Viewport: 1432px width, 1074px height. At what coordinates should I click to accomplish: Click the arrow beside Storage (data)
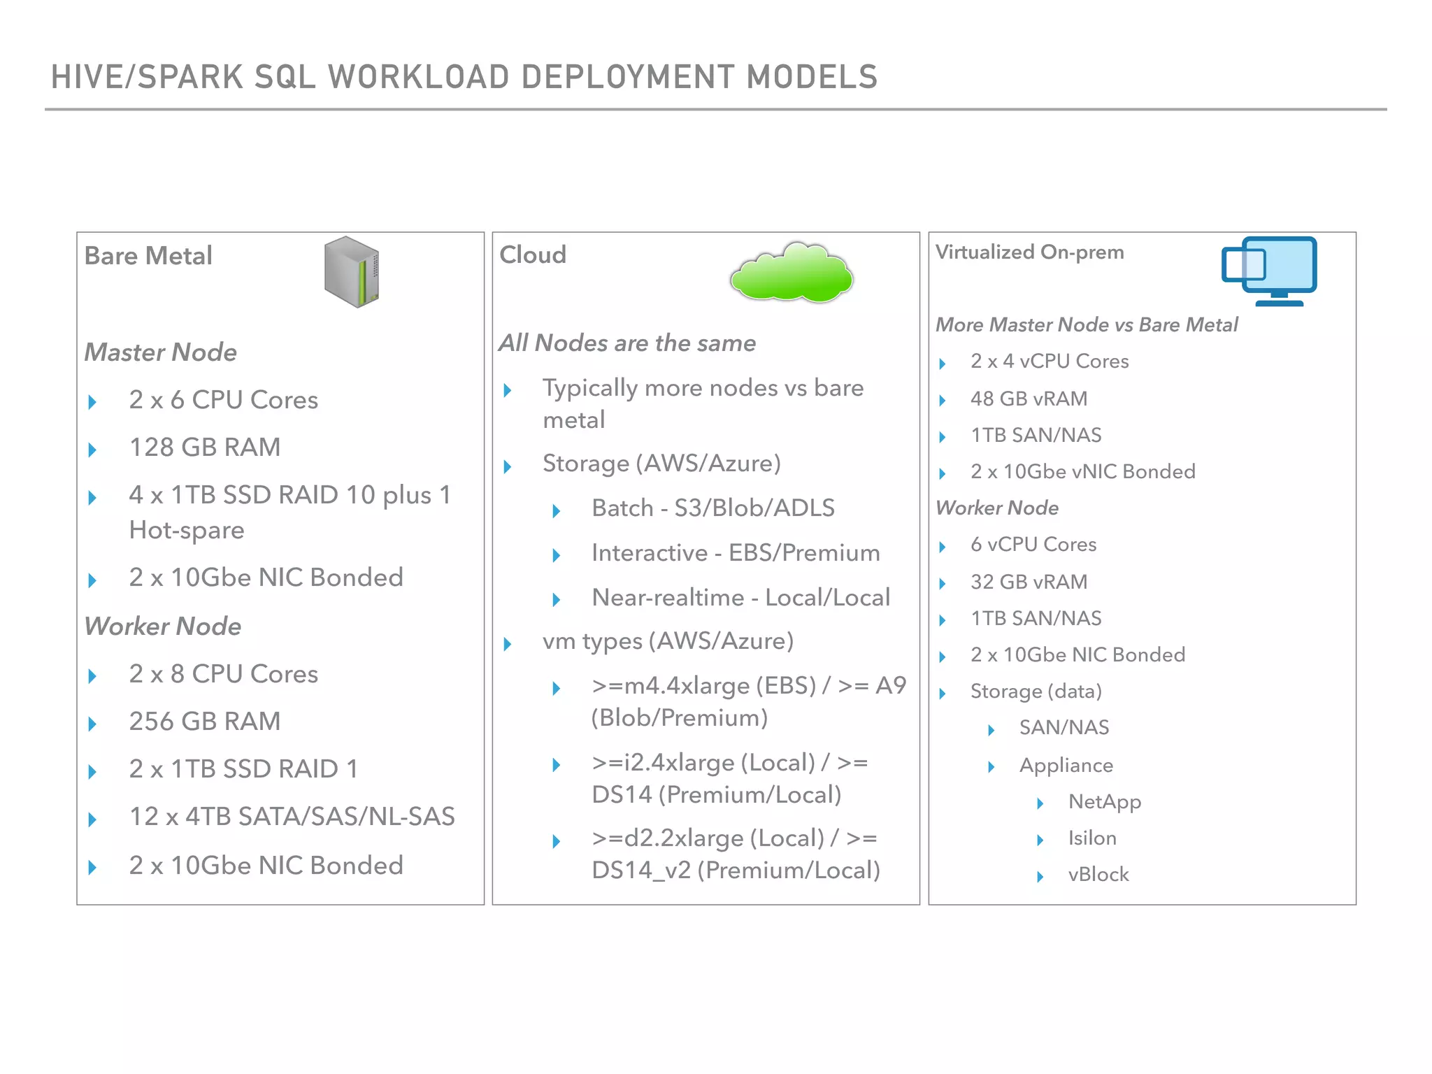[942, 693]
